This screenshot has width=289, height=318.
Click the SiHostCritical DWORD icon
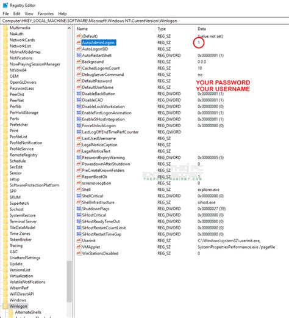[x=79, y=215]
